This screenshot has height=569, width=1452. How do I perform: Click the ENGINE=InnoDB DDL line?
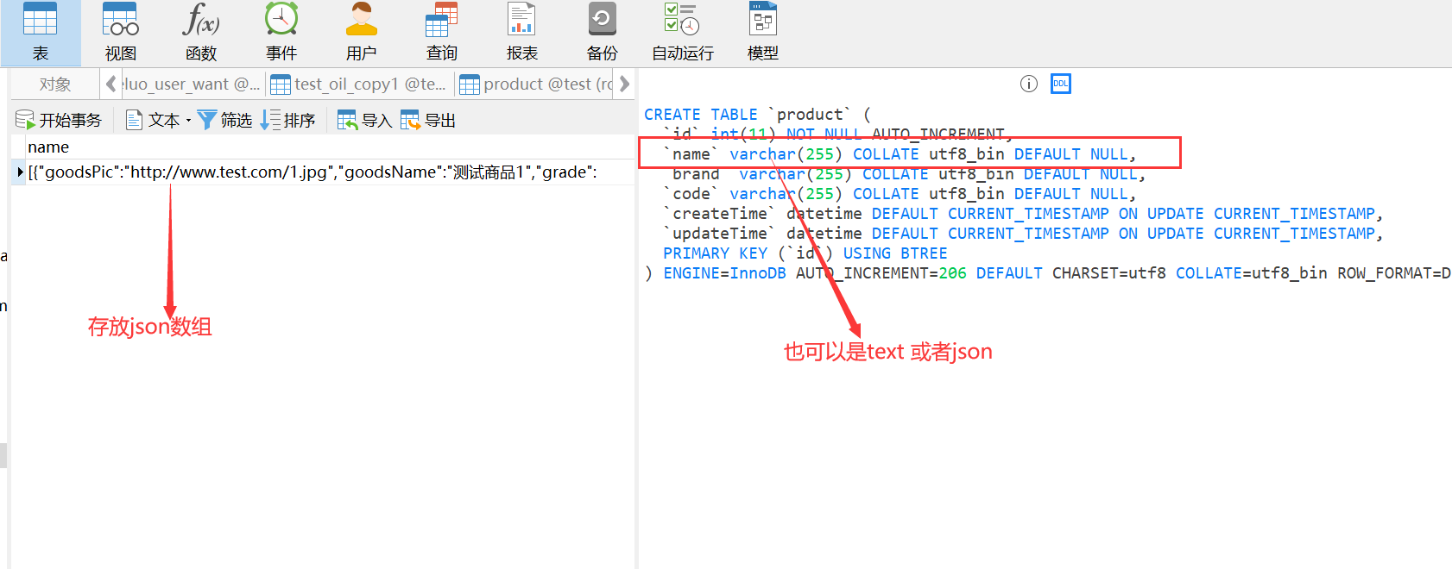click(x=1048, y=273)
